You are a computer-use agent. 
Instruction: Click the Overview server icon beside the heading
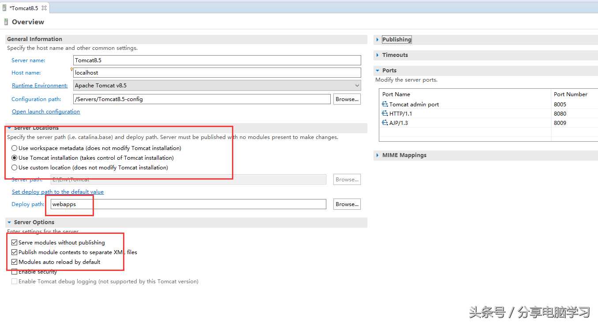[6, 22]
